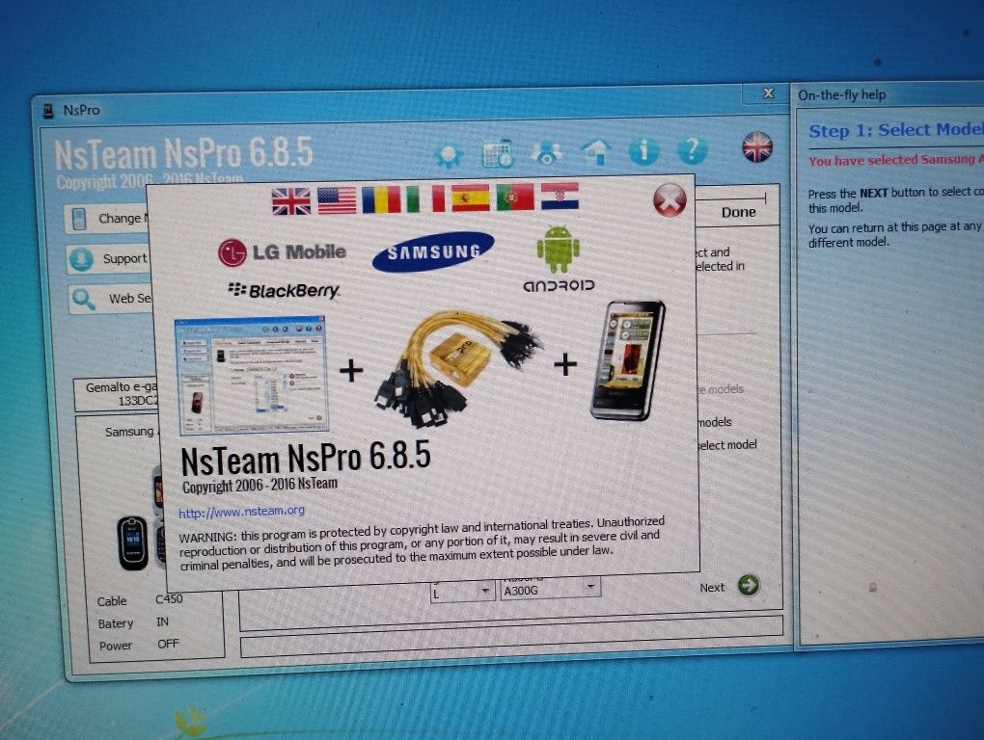Click the Done step label
The width and height of the screenshot is (984, 740).
click(738, 212)
